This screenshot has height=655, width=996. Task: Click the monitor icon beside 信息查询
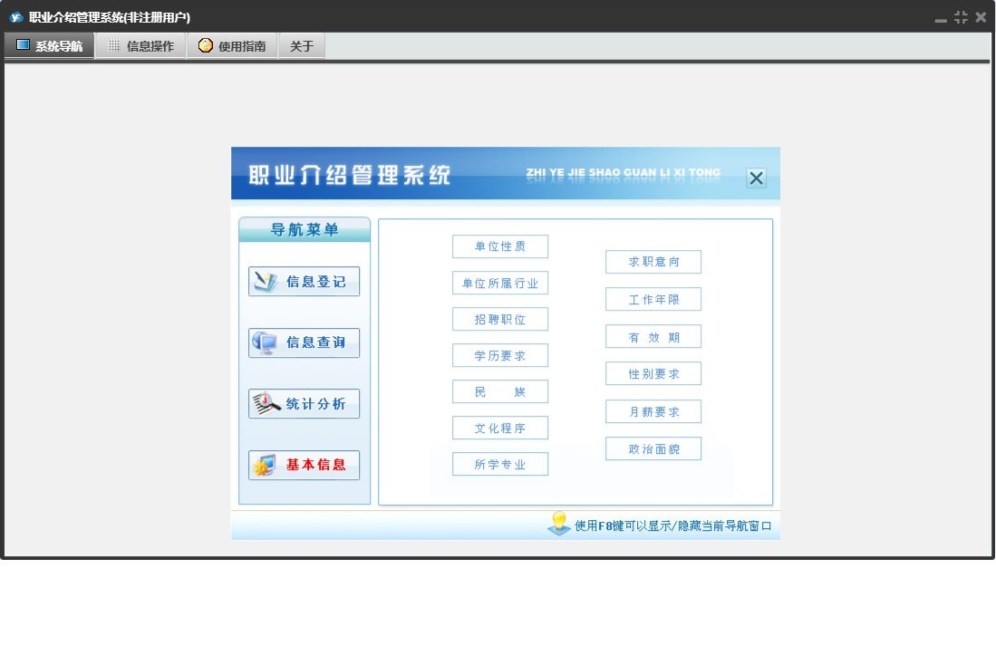[265, 342]
